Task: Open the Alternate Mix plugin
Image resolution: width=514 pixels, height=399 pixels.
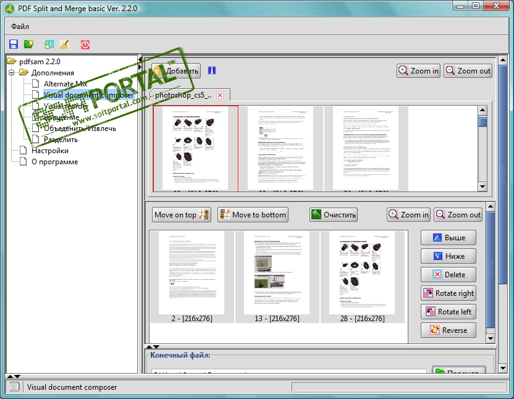Action: point(65,84)
